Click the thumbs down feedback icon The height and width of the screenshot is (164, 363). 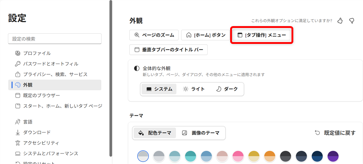click(351, 21)
